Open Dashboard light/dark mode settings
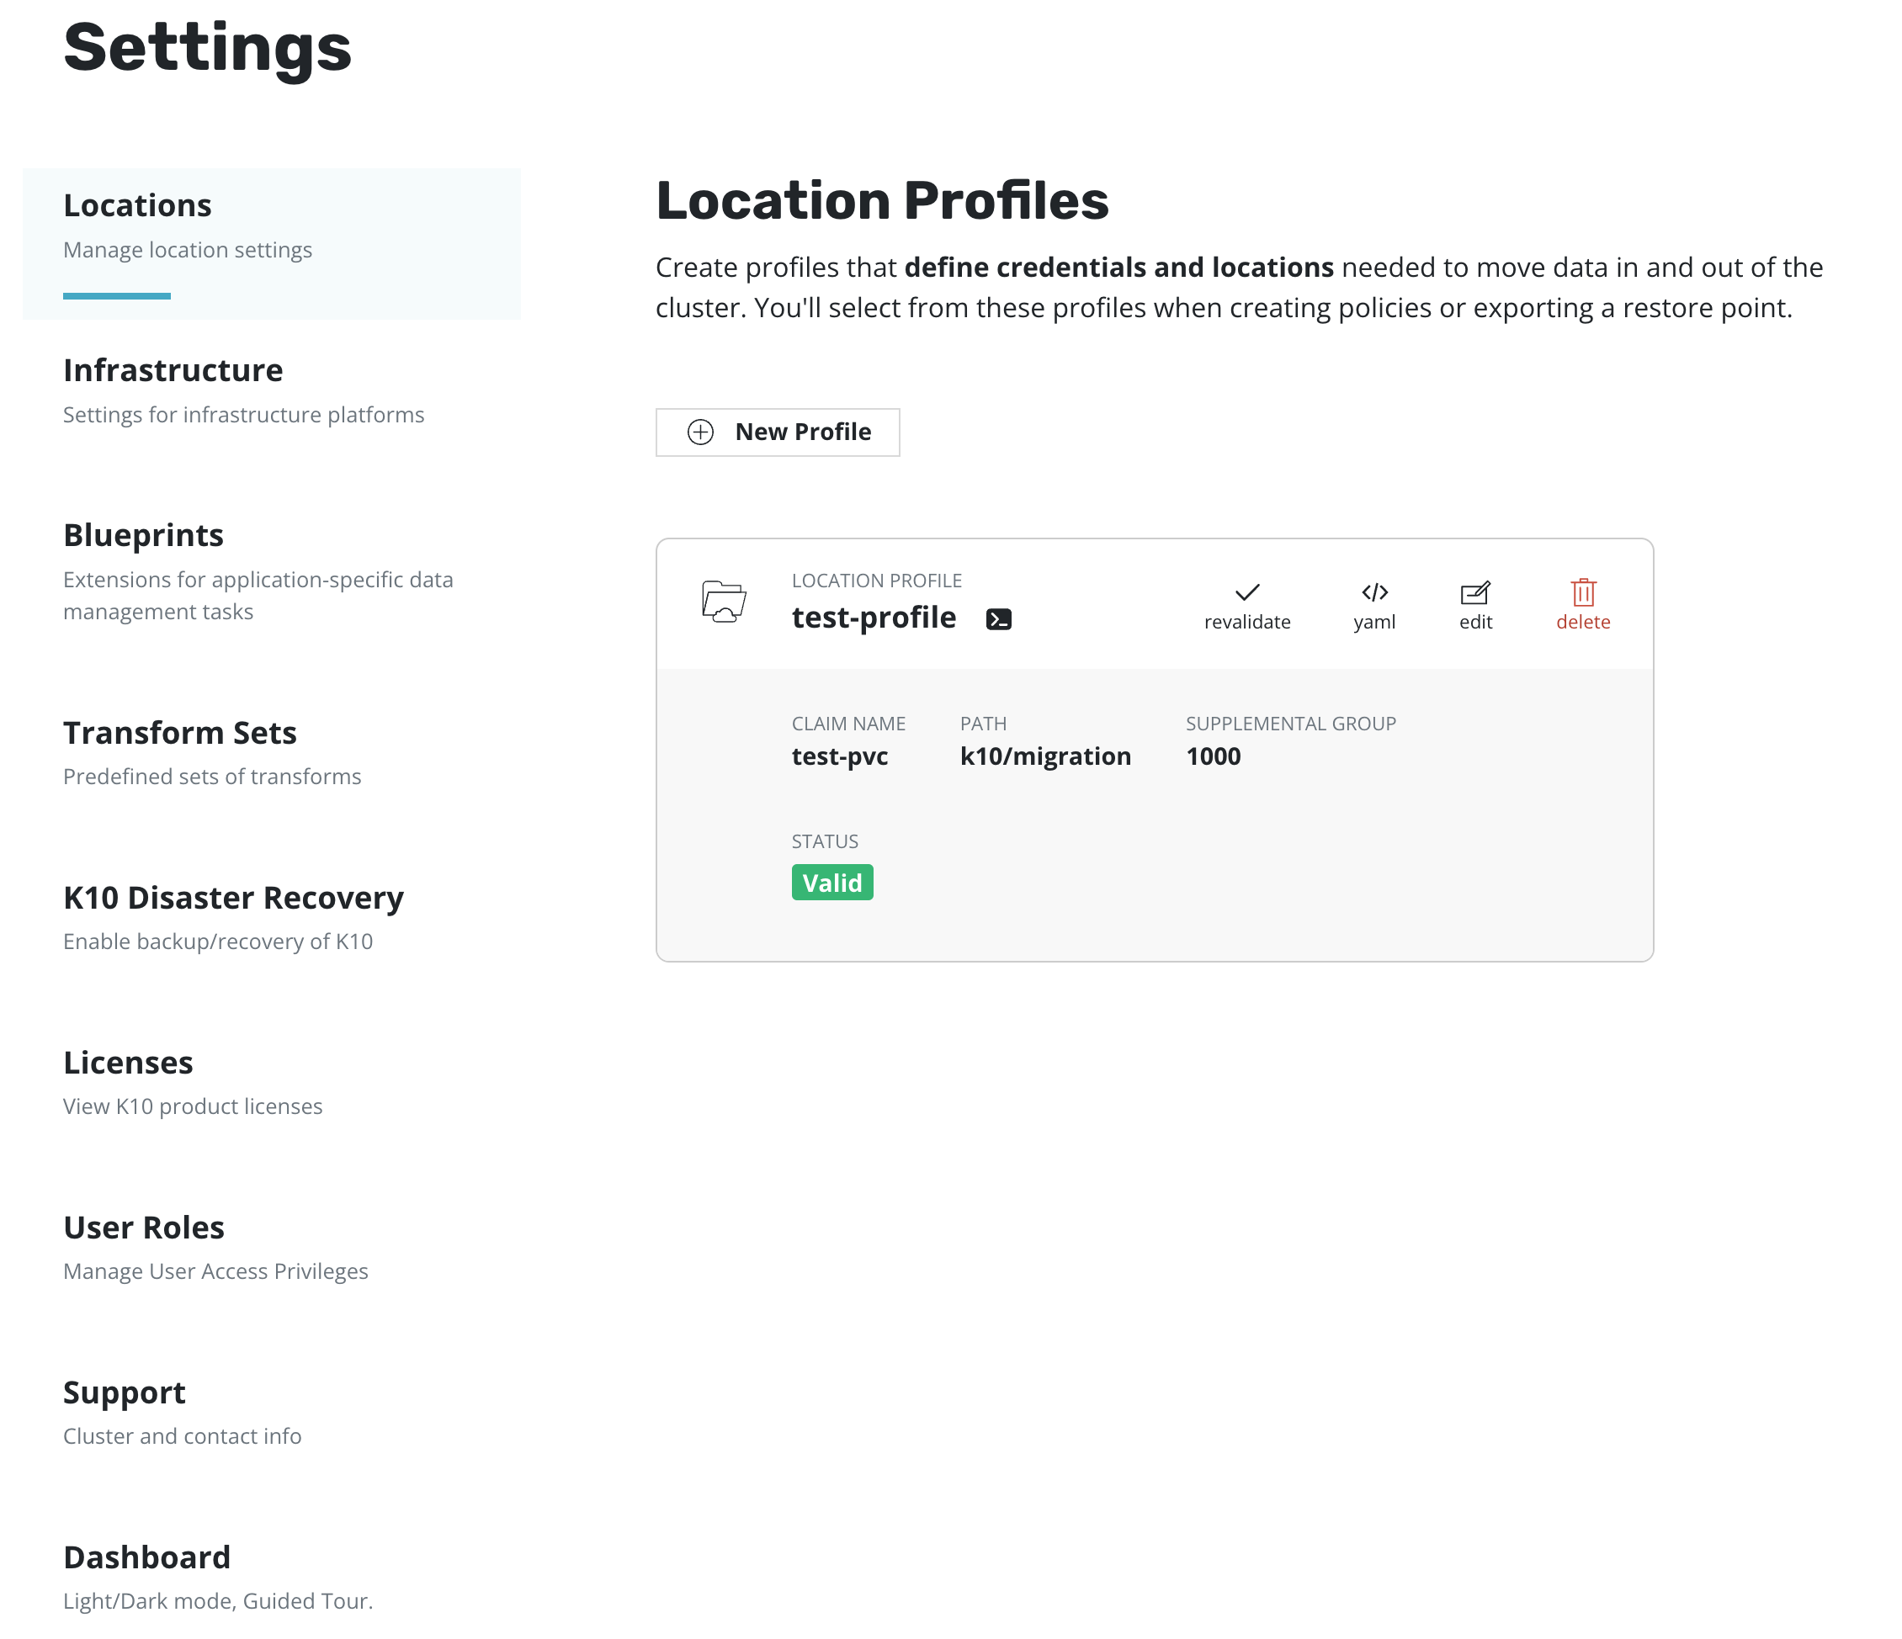Image resolution: width=1902 pixels, height=1639 pixels. click(147, 1557)
